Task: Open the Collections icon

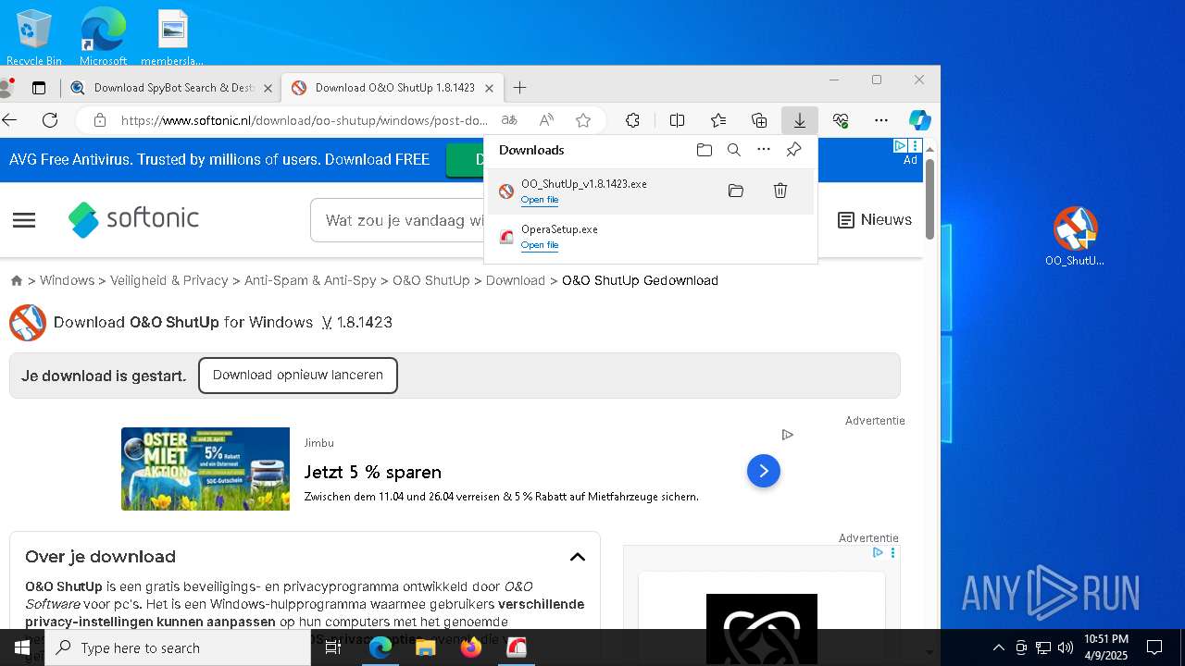Action: pos(759,120)
